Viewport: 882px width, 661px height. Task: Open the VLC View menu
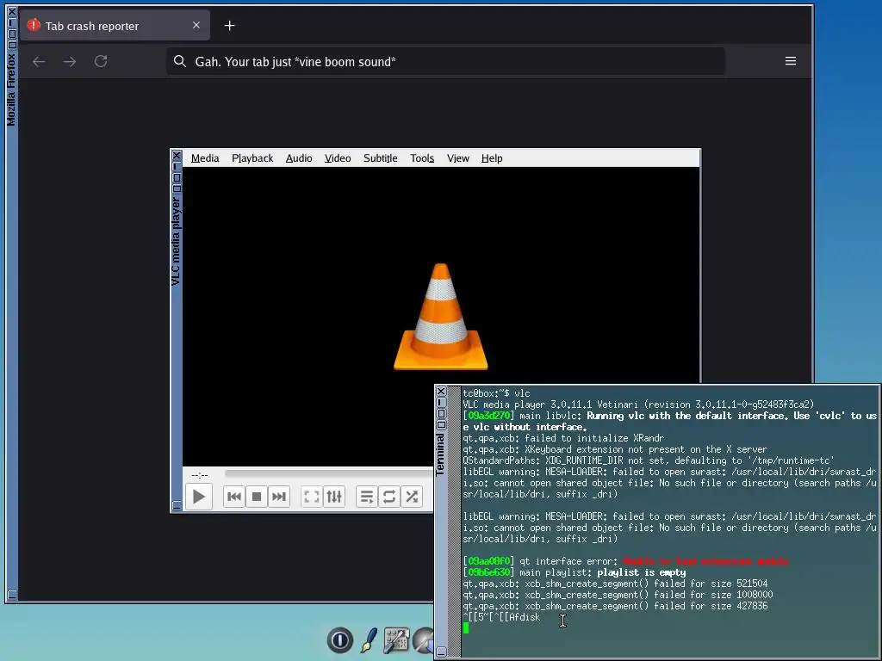pyautogui.click(x=458, y=158)
